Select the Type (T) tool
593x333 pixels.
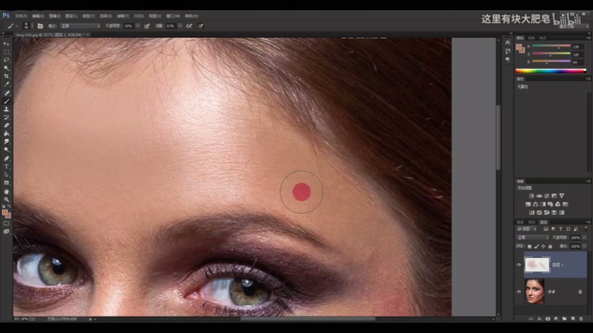(x=7, y=166)
